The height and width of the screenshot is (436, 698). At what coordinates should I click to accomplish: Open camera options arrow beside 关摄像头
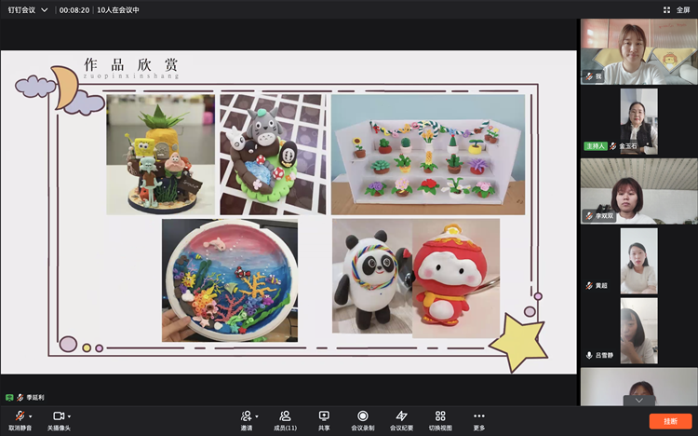[x=70, y=416]
